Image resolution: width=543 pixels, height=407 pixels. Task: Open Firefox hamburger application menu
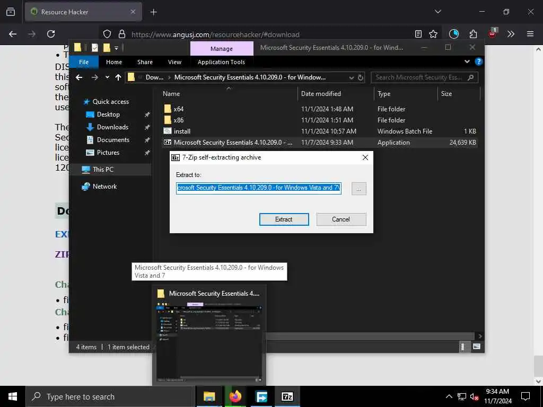click(x=530, y=34)
